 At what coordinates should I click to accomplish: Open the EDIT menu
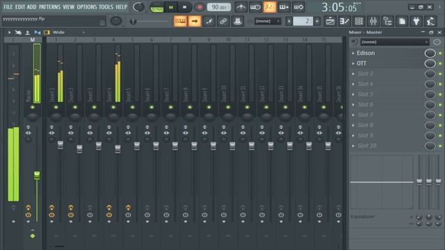20,7
